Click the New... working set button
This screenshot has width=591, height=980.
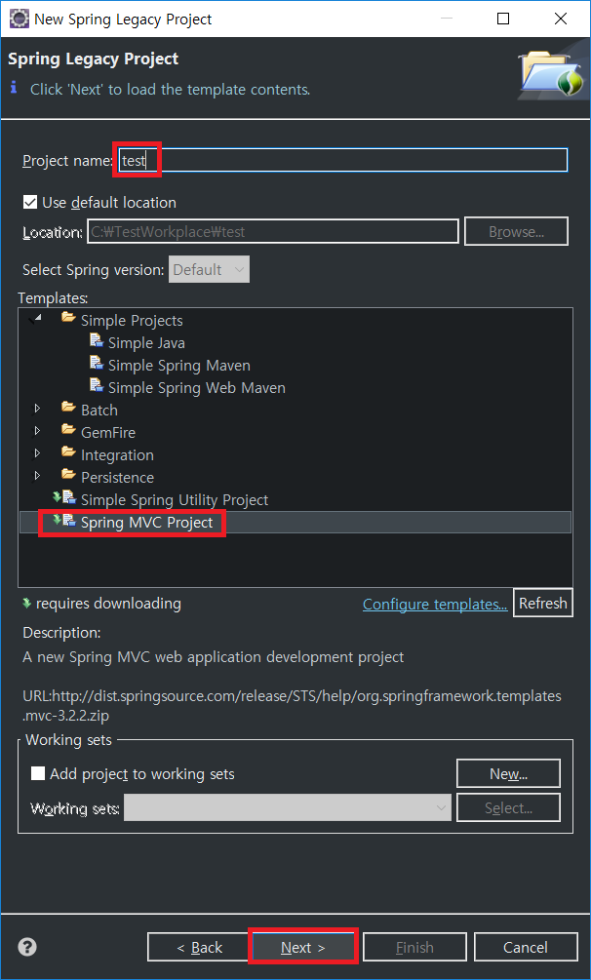click(508, 773)
